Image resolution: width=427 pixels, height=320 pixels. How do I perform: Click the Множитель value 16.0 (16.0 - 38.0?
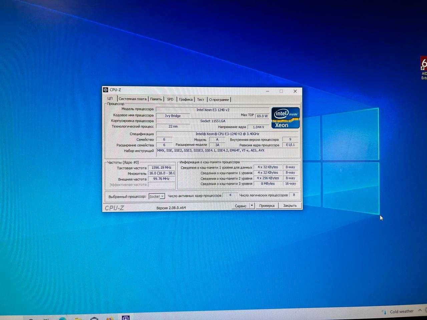(x=161, y=173)
